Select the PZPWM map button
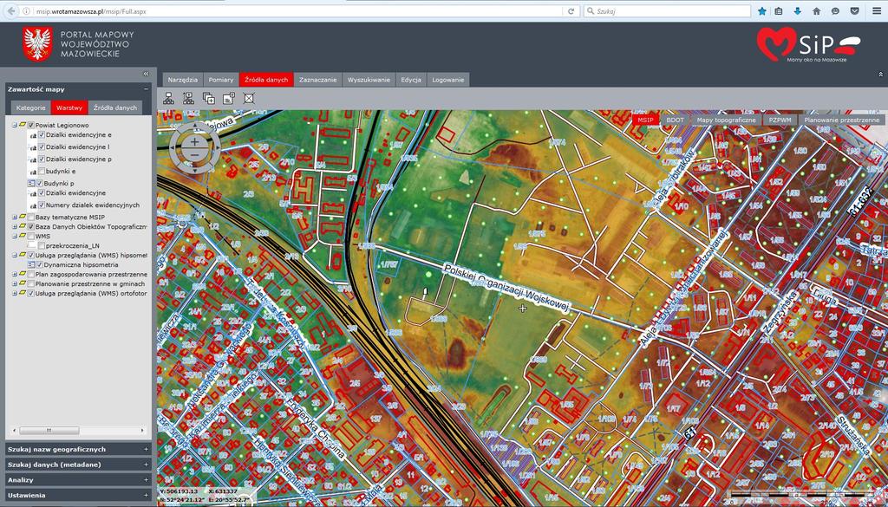Image resolution: width=888 pixels, height=507 pixels. (x=780, y=120)
